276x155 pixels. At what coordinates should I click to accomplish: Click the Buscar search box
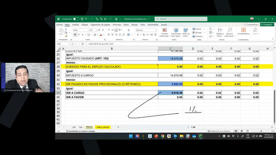pyautogui.click(x=181, y=19)
